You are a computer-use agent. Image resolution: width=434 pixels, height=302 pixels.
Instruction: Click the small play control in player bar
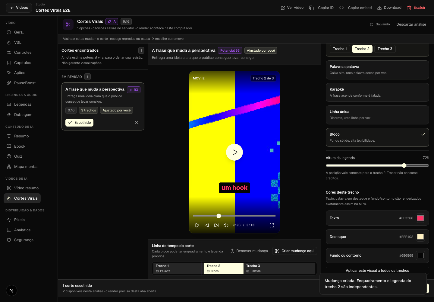[x=197, y=225]
